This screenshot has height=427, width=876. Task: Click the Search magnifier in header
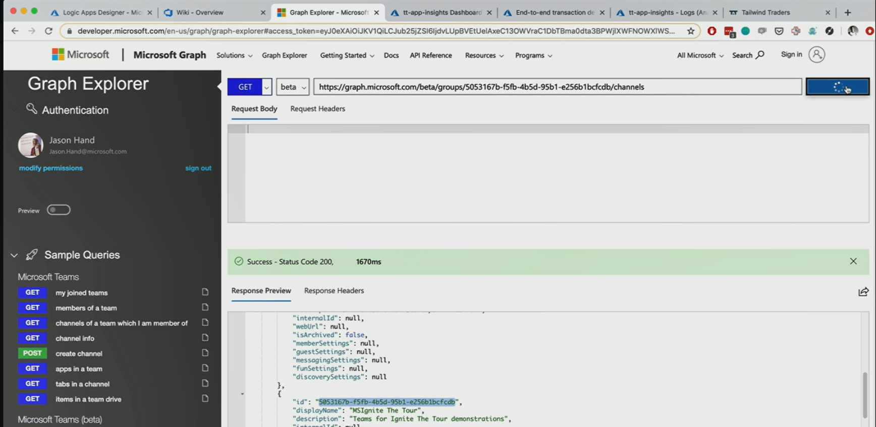[760, 55]
